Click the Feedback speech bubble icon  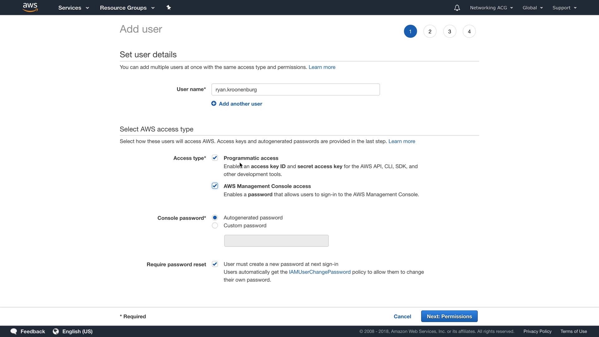click(14, 331)
